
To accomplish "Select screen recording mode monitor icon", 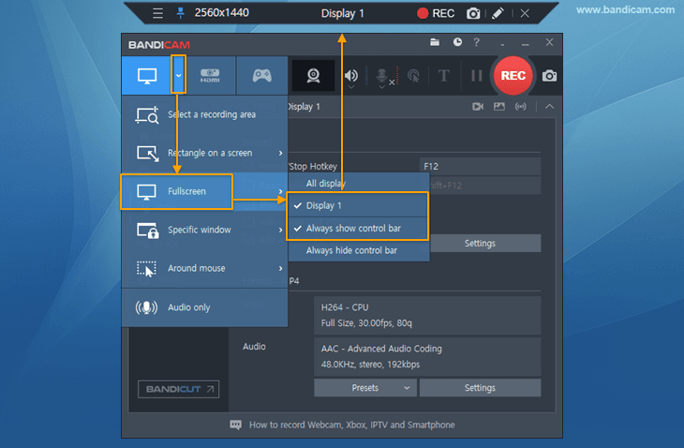I will pos(147,76).
